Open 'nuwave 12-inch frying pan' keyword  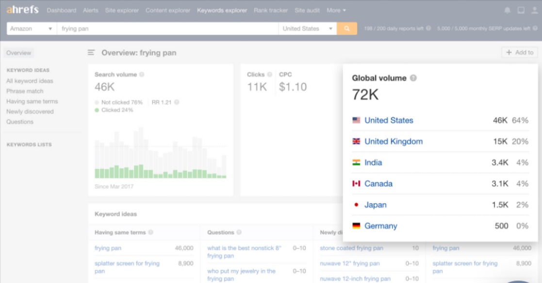[x=355, y=279]
